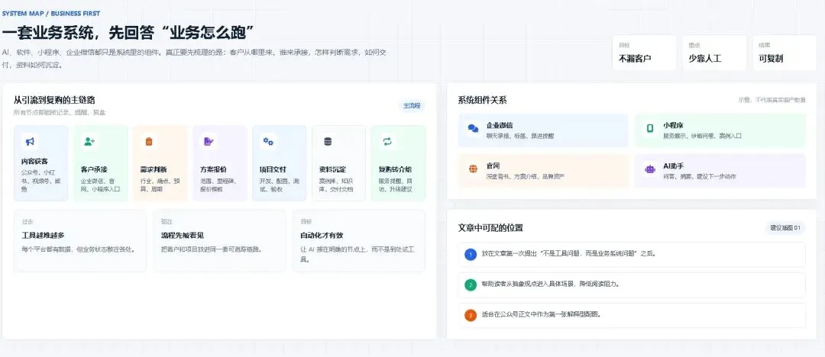
Task: Click the chat bubbles icon for 企业微信
Action: point(473,128)
